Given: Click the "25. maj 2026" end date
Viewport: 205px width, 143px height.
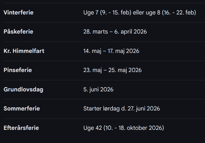Looking at the screenshot, I should [x=126, y=70].
